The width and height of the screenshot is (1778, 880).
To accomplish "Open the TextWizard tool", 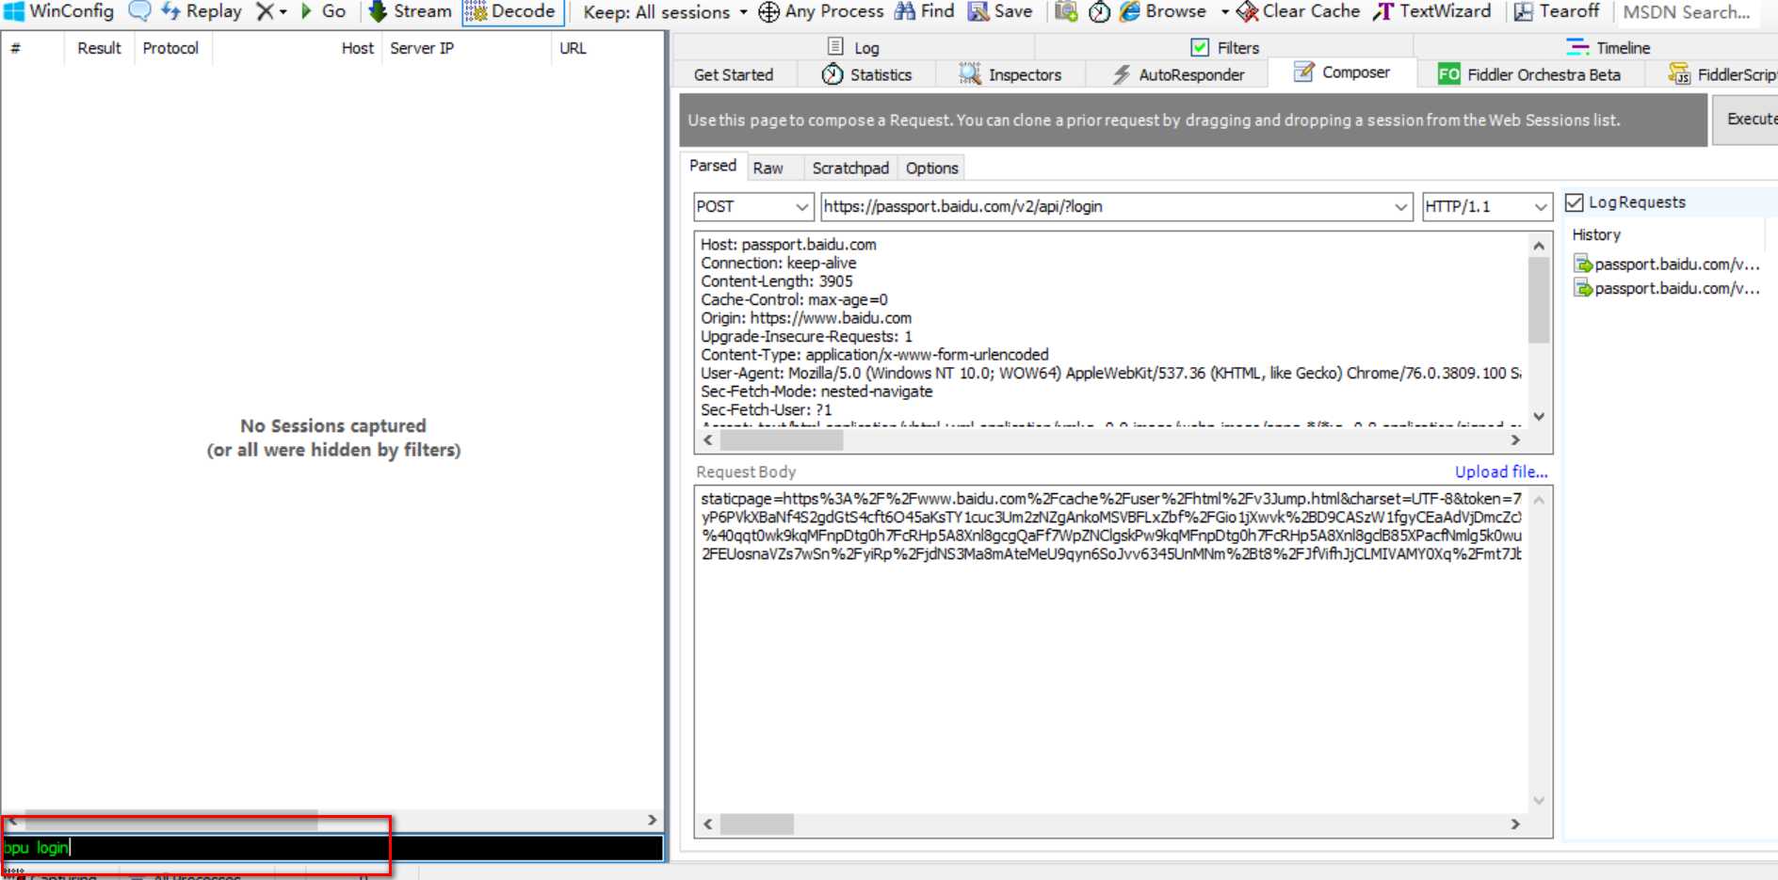I will point(1432,11).
